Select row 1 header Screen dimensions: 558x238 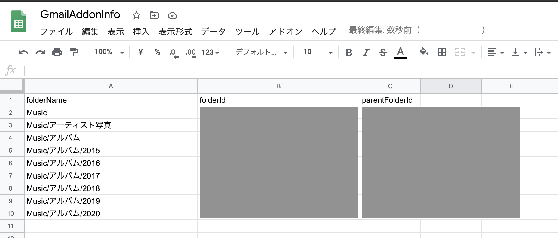(12, 100)
